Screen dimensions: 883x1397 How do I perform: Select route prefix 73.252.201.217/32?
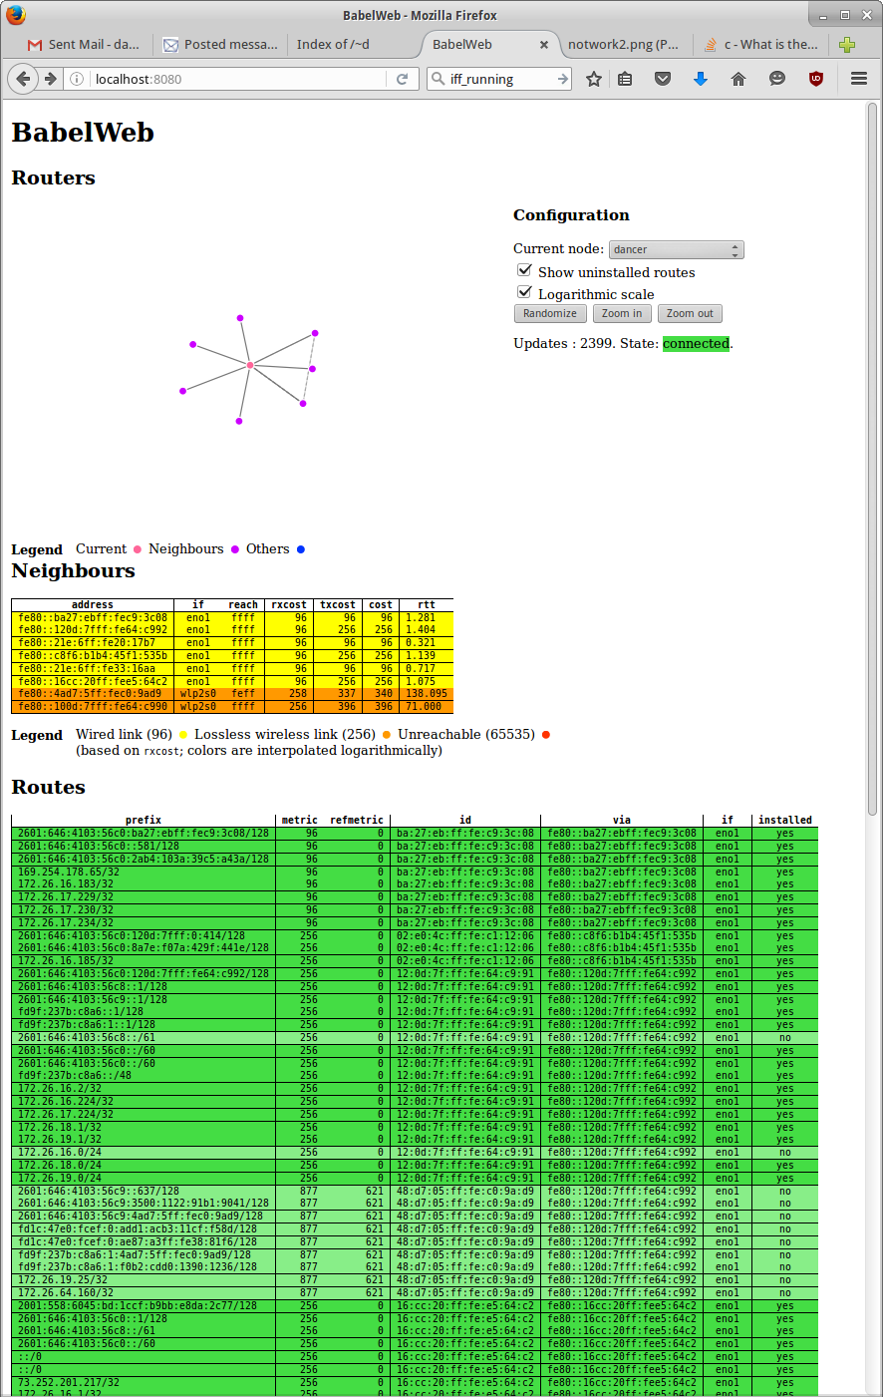(69, 1382)
